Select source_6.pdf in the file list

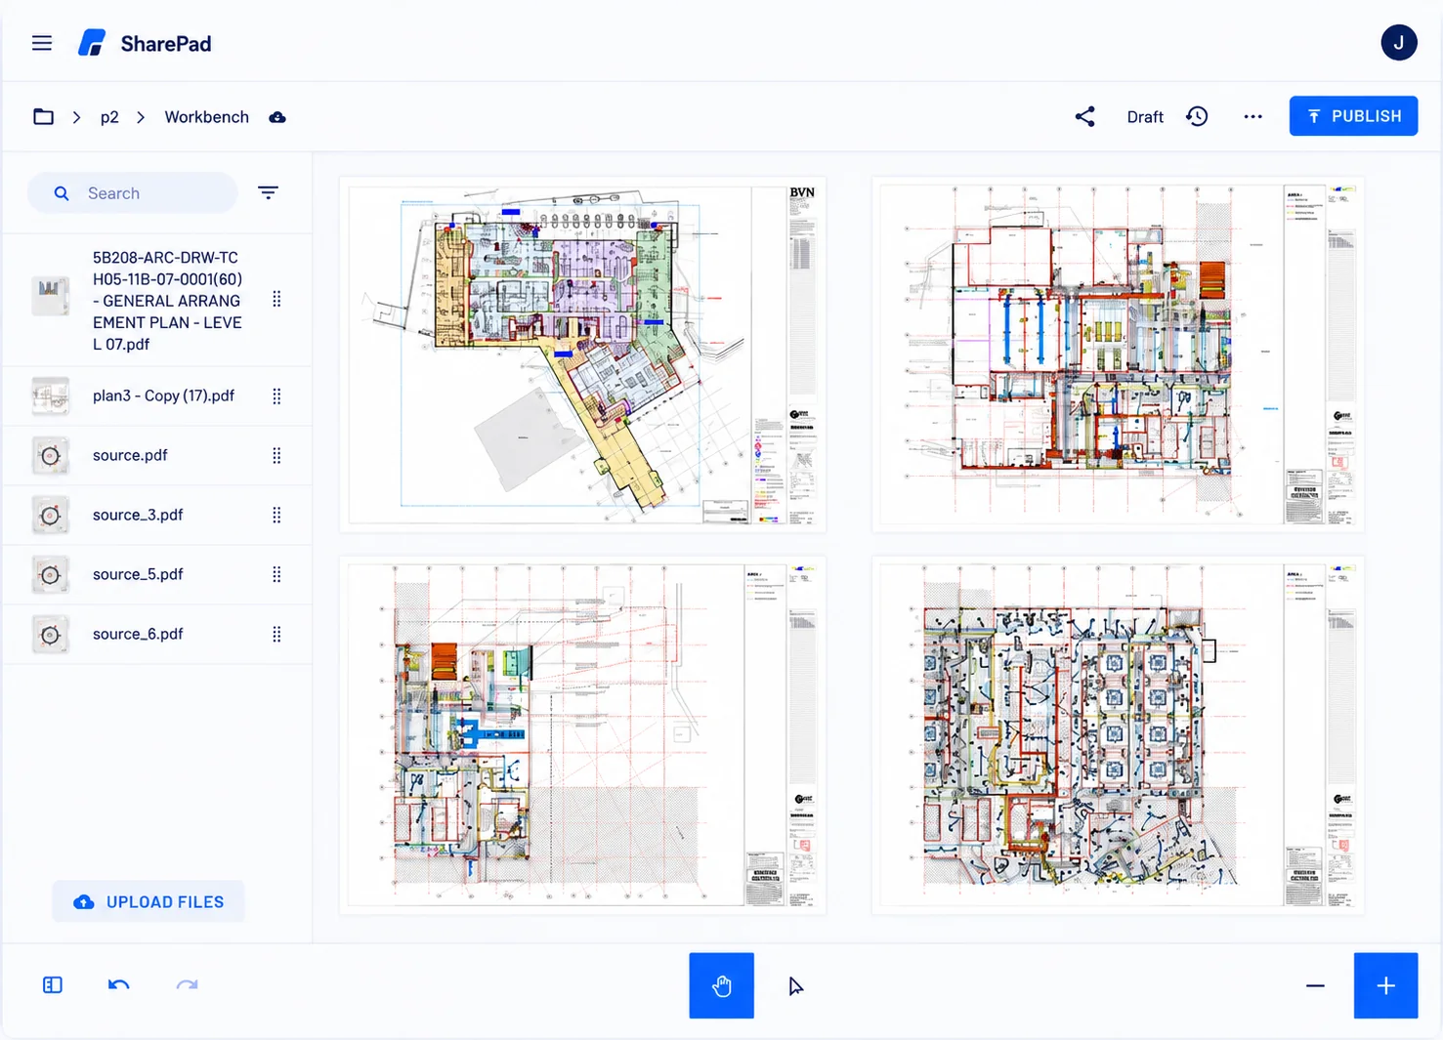(157, 635)
